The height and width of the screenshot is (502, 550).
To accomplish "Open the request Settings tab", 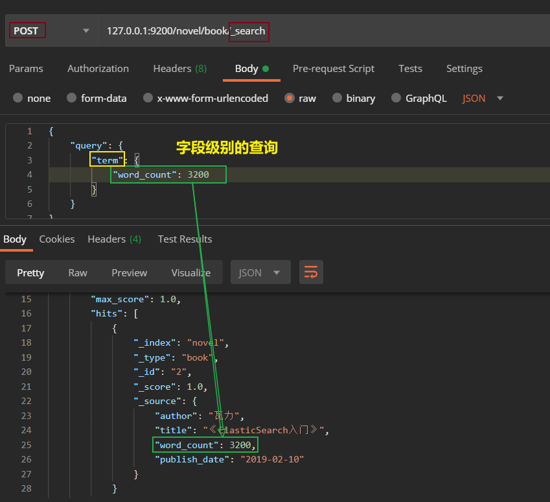I will 464,69.
